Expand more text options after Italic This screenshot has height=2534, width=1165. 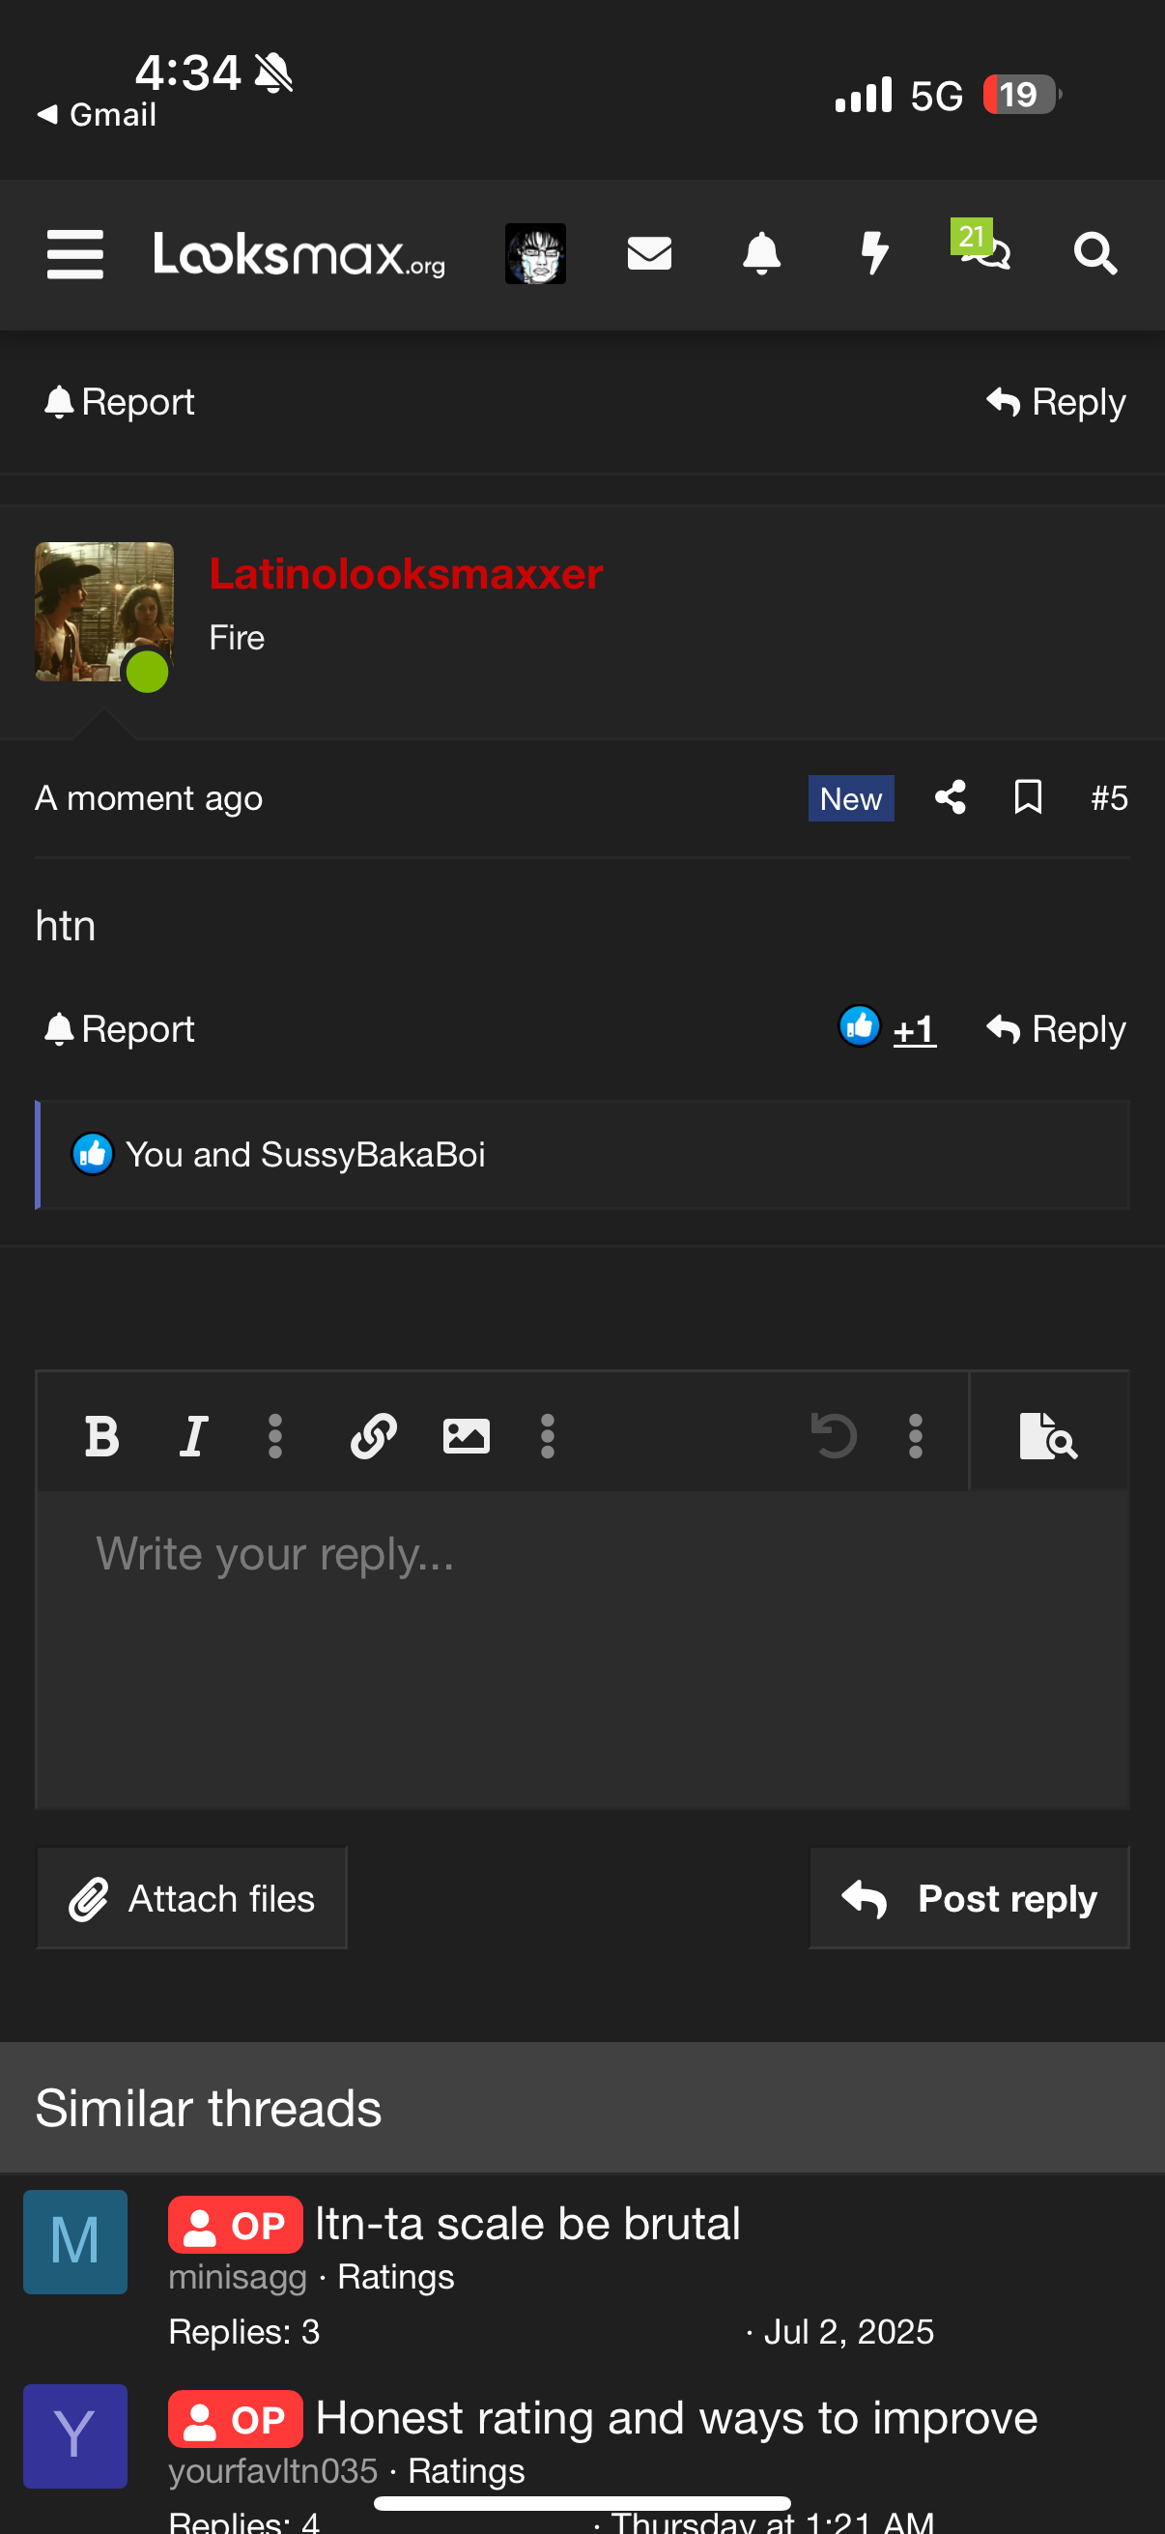pyautogui.click(x=275, y=1436)
